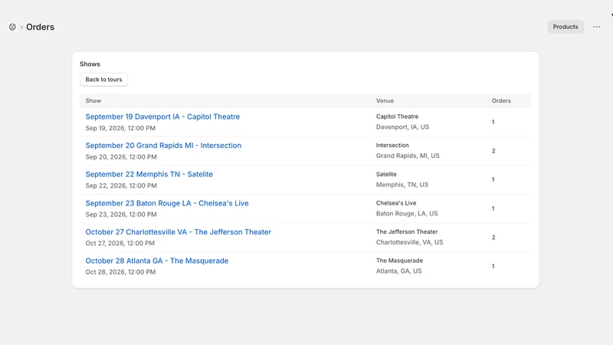613x345 pixels.
Task: Click the orders count for Memphis show
Action: point(493,179)
